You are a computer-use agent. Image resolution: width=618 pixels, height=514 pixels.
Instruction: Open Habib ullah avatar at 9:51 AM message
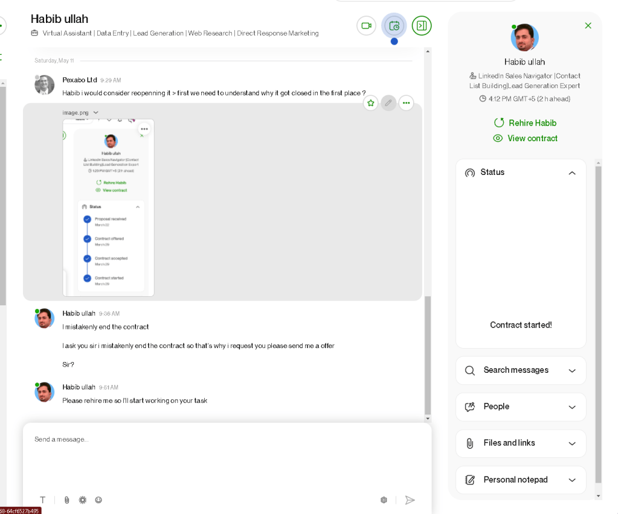[x=44, y=392]
